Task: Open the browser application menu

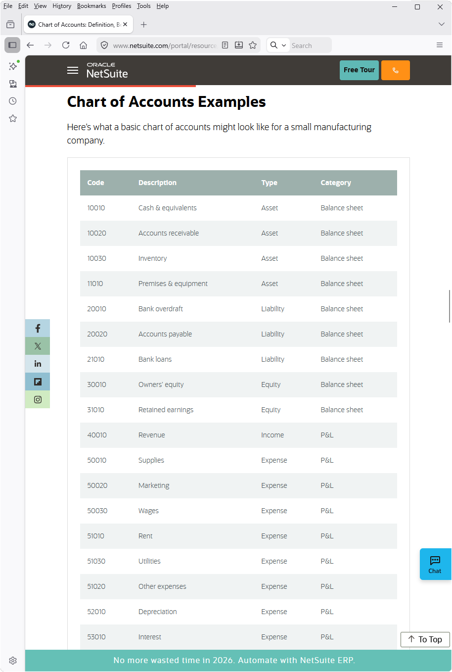Action: point(440,45)
